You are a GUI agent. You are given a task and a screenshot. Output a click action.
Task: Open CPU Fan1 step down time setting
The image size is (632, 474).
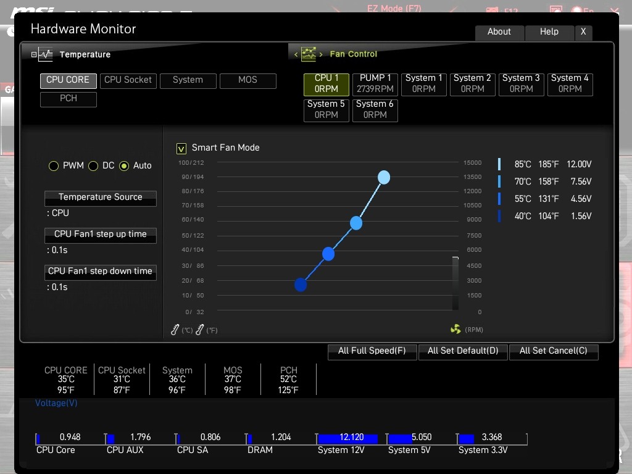(x=100, y=272)
